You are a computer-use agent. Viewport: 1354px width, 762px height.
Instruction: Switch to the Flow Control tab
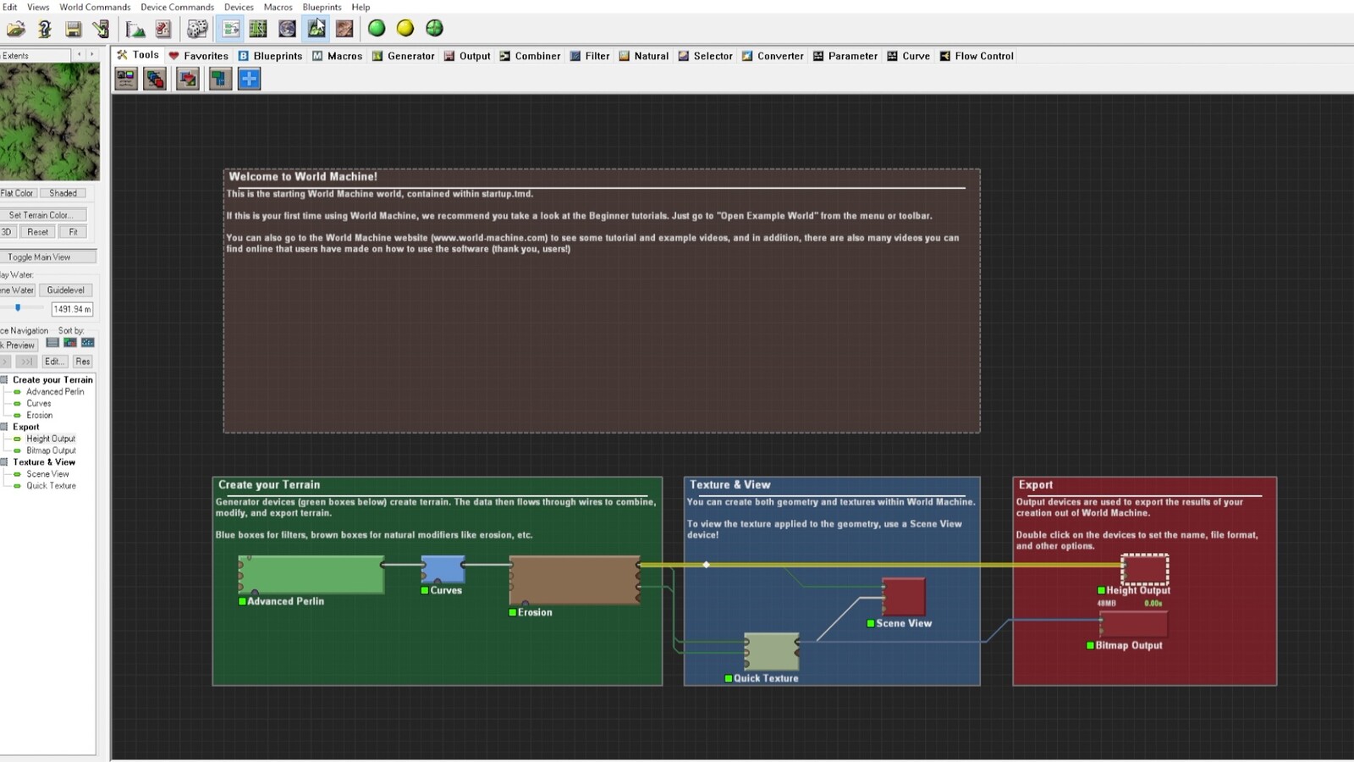pyautogui.click(x=977, y=56)
